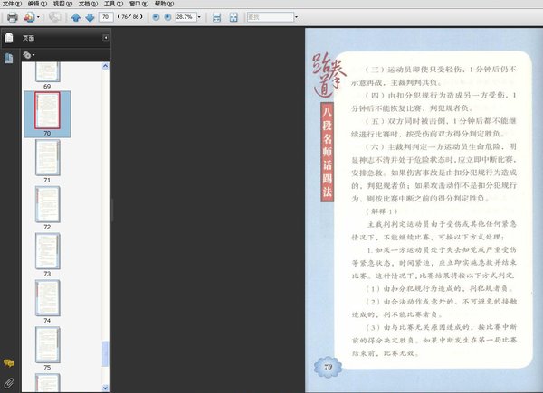Collapse the 页面 panel with its arrow button
This screenshot has width=543, height=393.
tap(106, 38)
